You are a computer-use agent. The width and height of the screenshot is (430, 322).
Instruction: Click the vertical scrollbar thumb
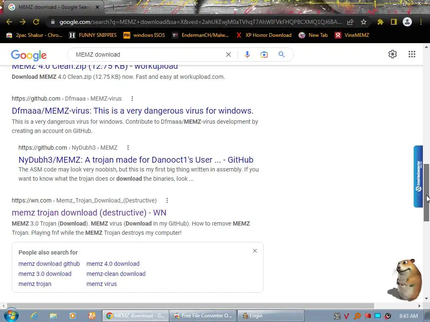point(427,192)
